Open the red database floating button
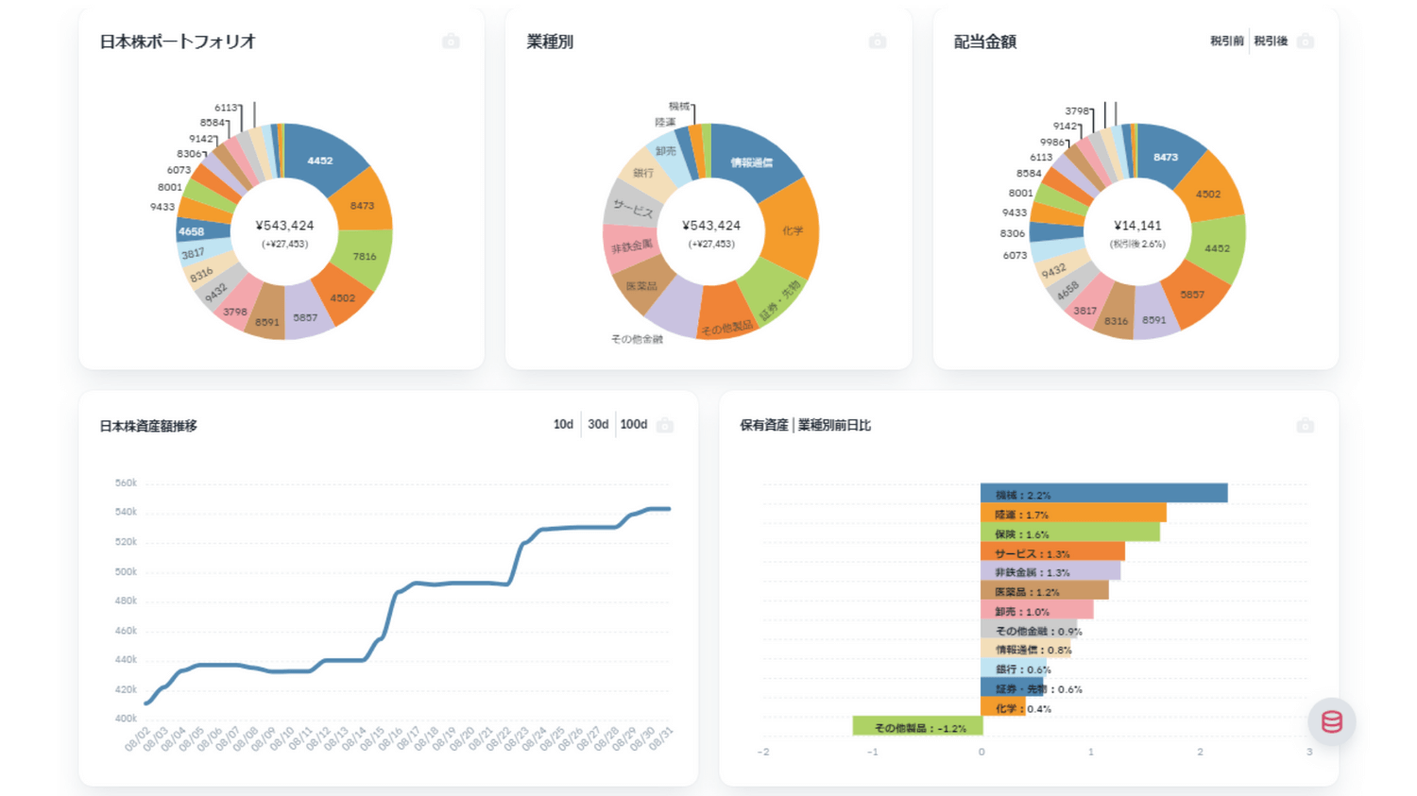1417x796 pixels. coord(1332,721)
